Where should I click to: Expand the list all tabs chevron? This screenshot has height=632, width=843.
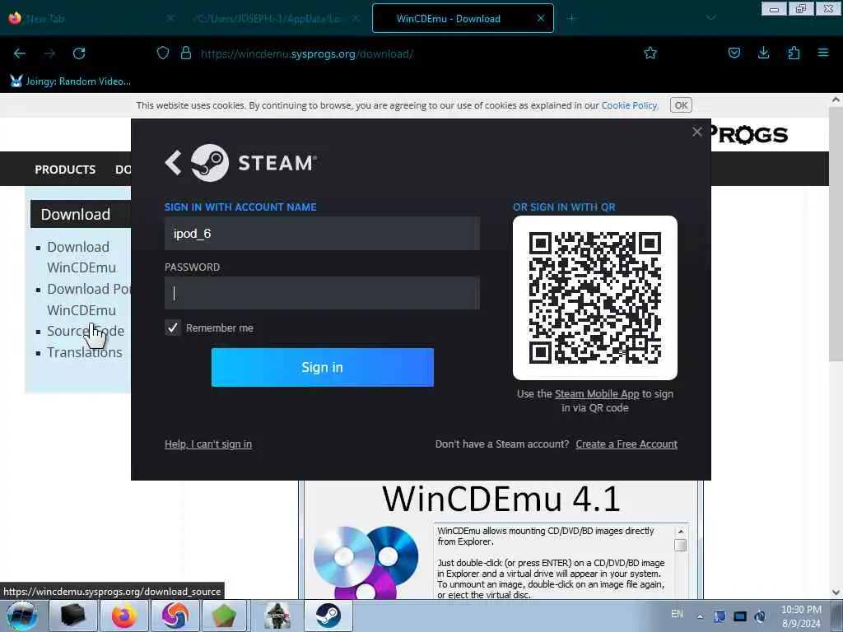pyautogui.click(x=711, y=18)
